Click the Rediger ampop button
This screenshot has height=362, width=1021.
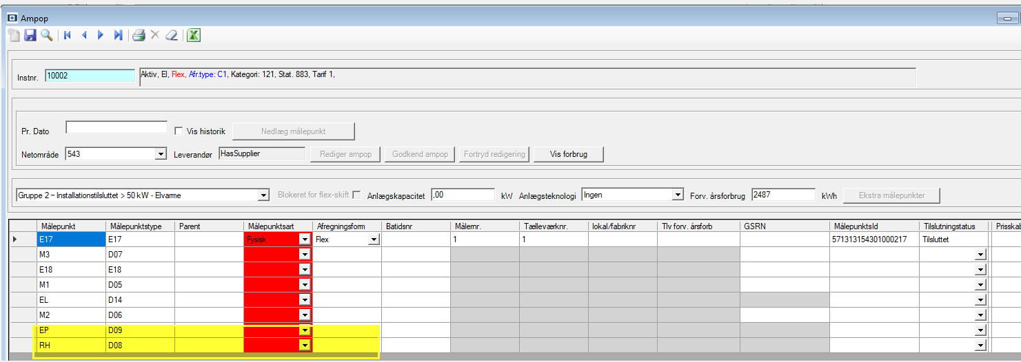[x=345, y=154]
